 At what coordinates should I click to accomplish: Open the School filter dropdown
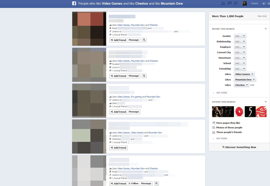click(240, 63)
